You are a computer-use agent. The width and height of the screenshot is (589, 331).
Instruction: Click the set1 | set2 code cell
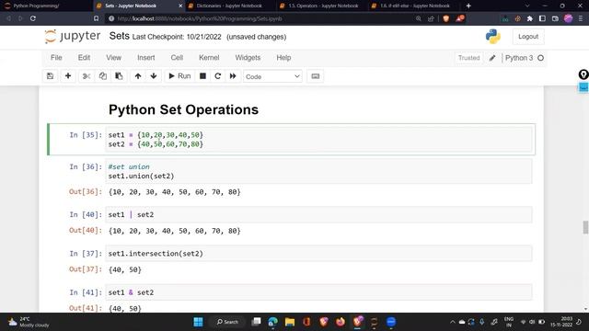pyautogui.click(x=318, y=214)
